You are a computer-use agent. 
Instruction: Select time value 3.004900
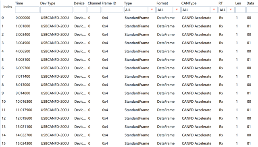23,43
